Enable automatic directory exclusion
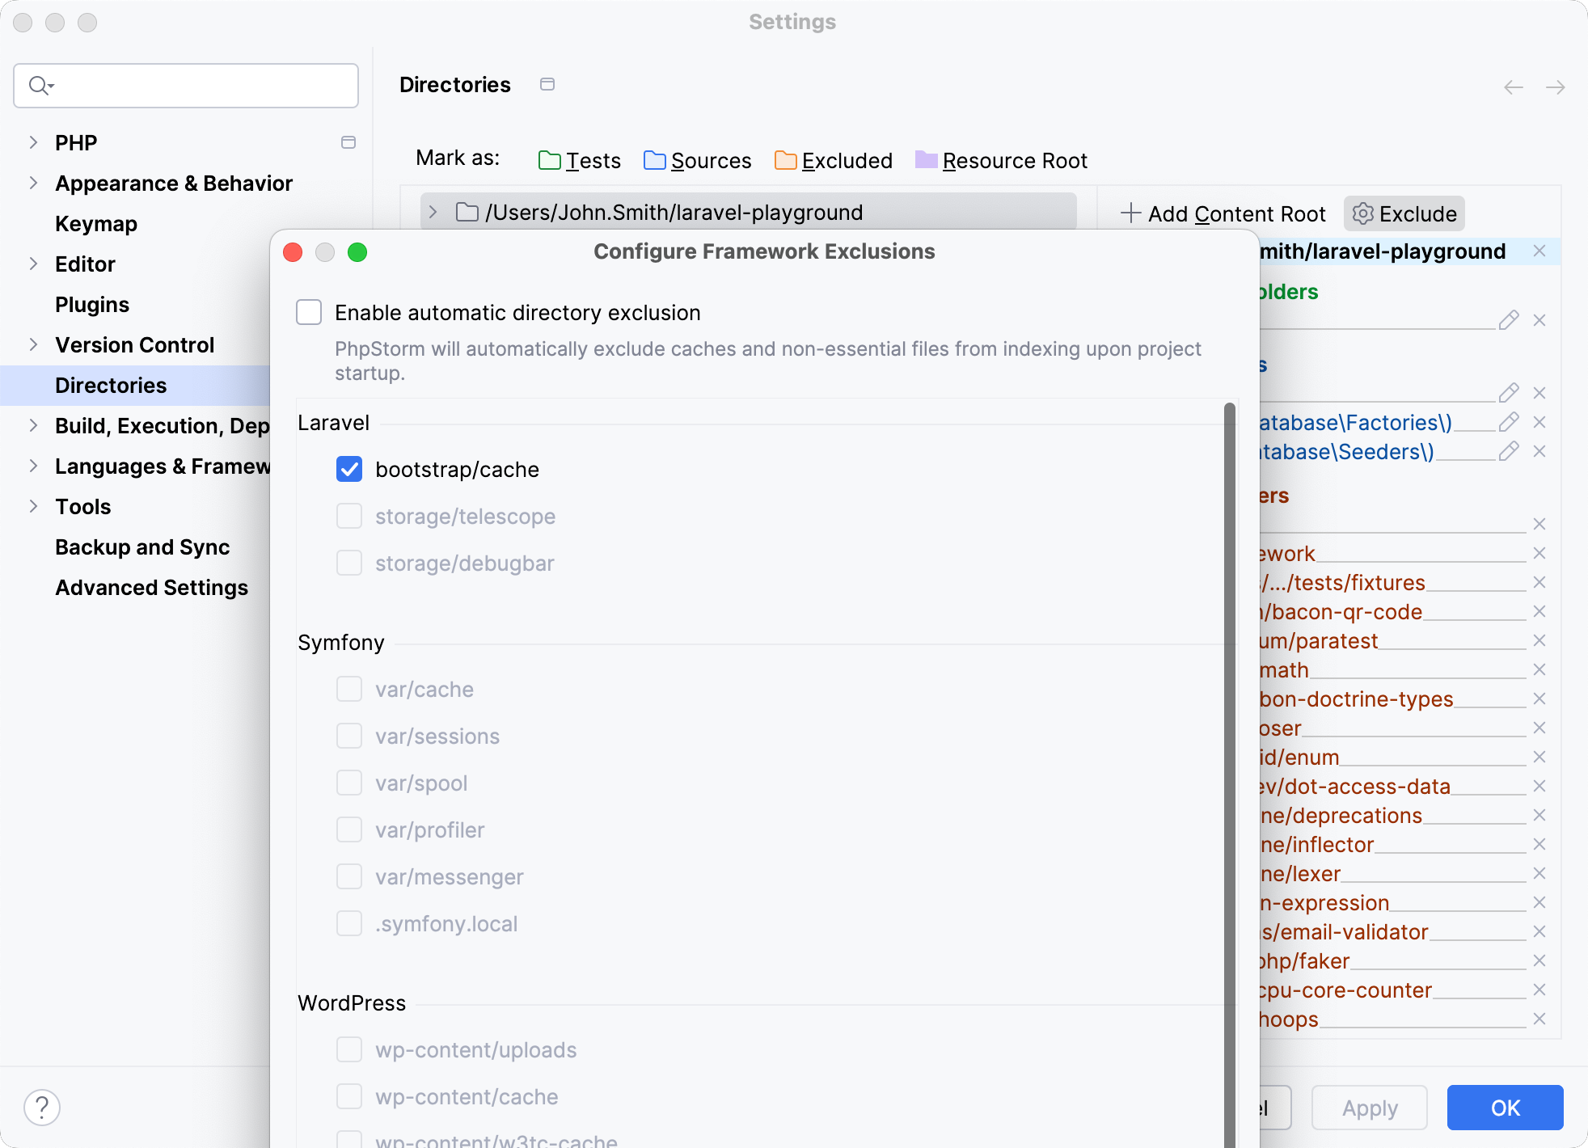The width and height of the screenshot is (1588, 1148). coord(308,312)
